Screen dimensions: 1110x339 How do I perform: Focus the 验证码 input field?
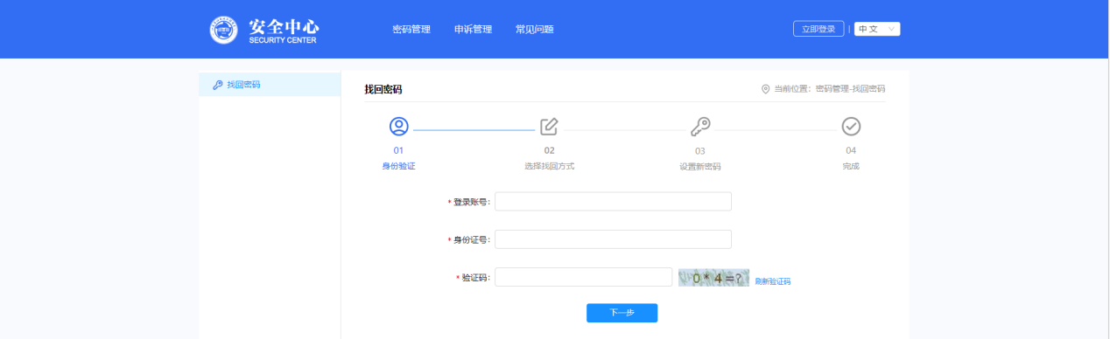pos(583,277)
